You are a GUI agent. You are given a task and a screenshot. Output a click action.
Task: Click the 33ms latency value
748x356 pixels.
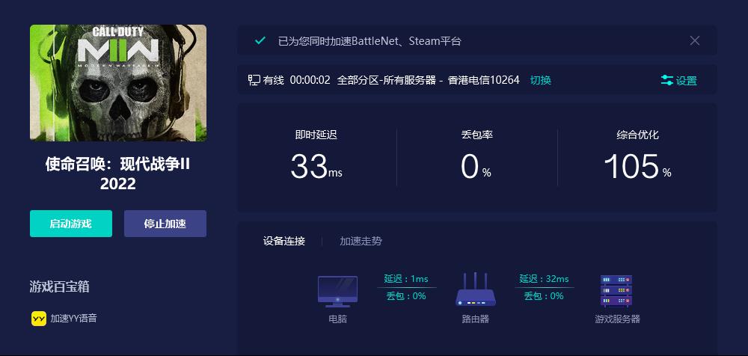pyautogui.click(x=316, y=167)
